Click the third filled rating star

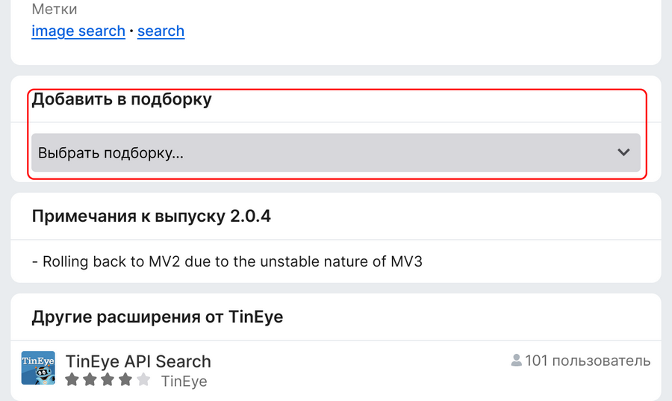coord(108,379)
